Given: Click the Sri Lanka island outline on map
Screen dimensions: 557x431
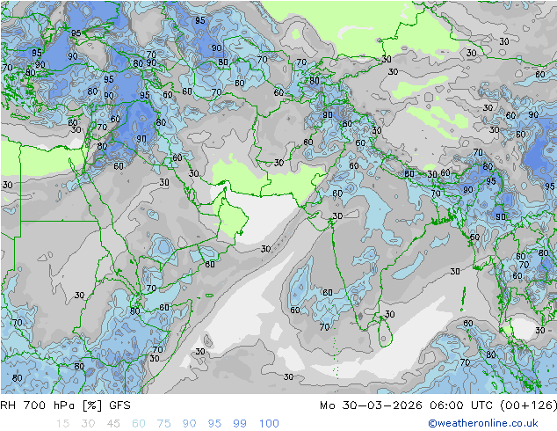Looking at the screenshot, I should pos(385,332).
